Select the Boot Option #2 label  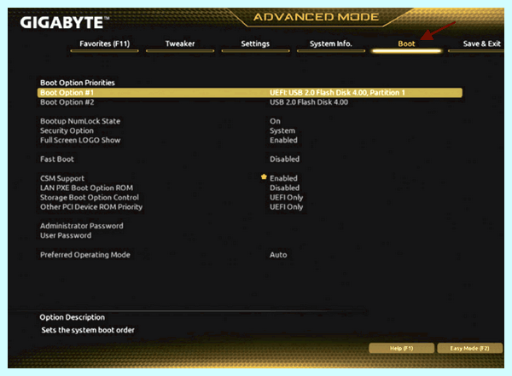(x=67, y=102)
